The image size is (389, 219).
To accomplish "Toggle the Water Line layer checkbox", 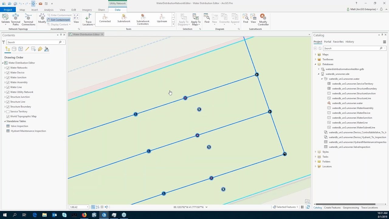I will (8, 87).
